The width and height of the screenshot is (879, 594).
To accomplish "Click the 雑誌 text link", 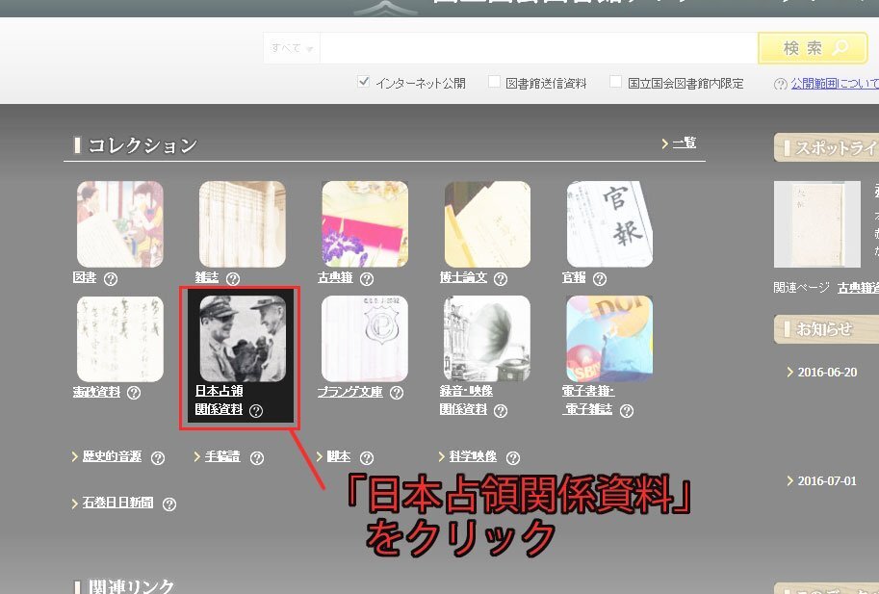I will pos(207,277).
